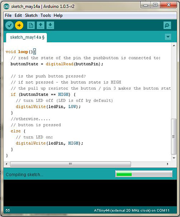Open the Edit menu
The image size is (180, 217).
[18, 15]
